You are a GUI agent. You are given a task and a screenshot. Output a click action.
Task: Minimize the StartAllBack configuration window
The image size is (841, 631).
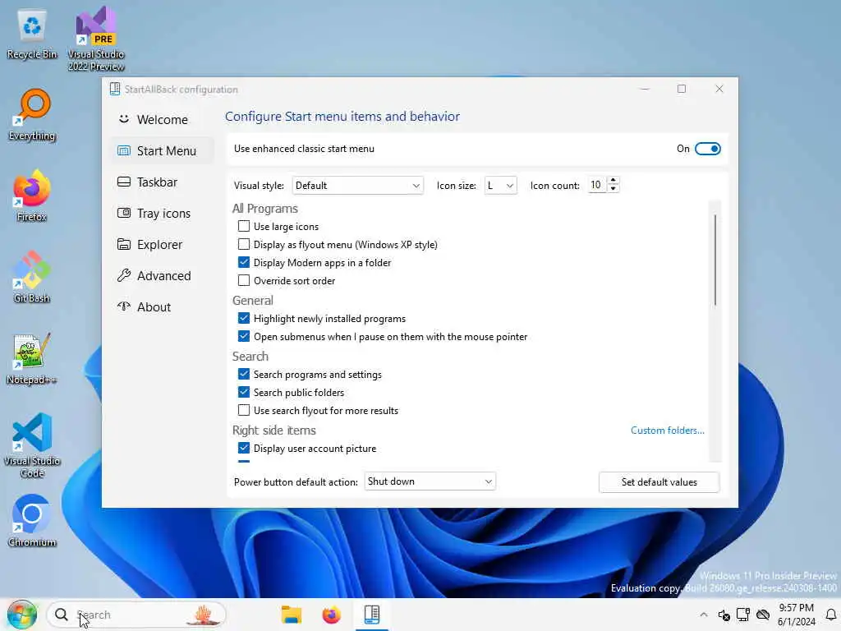[x=645, y=89]
